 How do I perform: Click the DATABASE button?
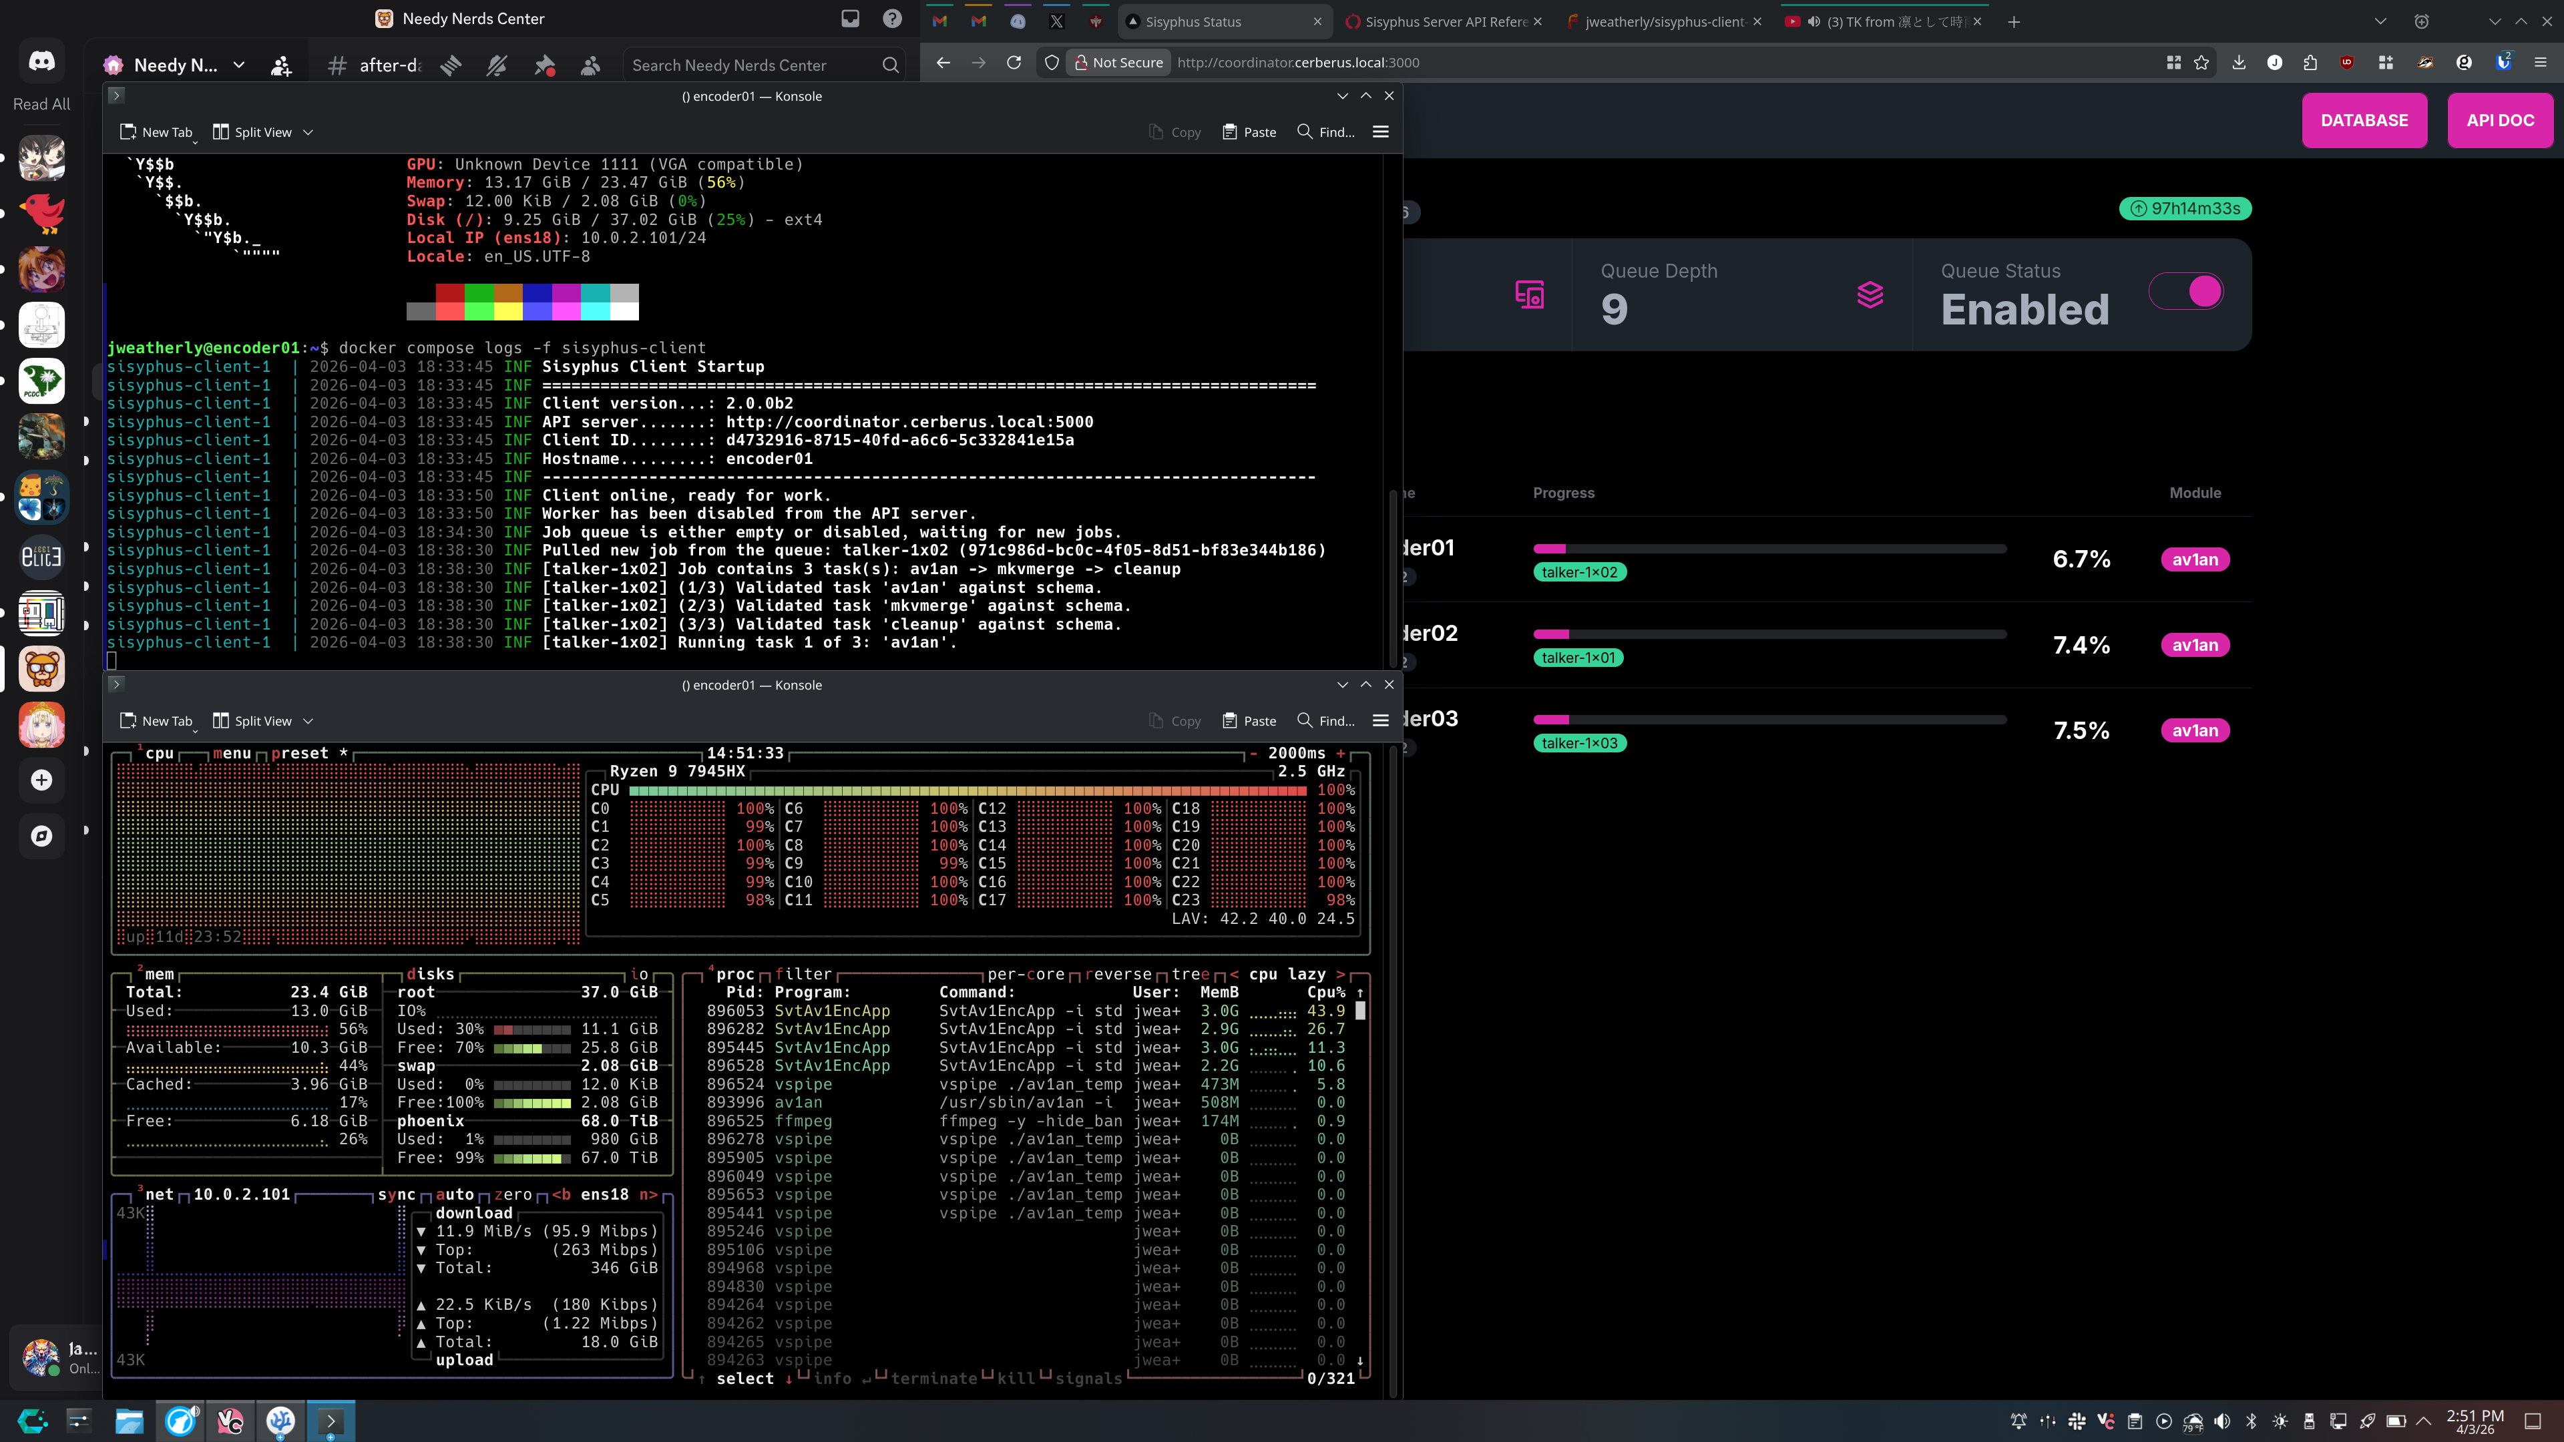[x=2364, y=120]
